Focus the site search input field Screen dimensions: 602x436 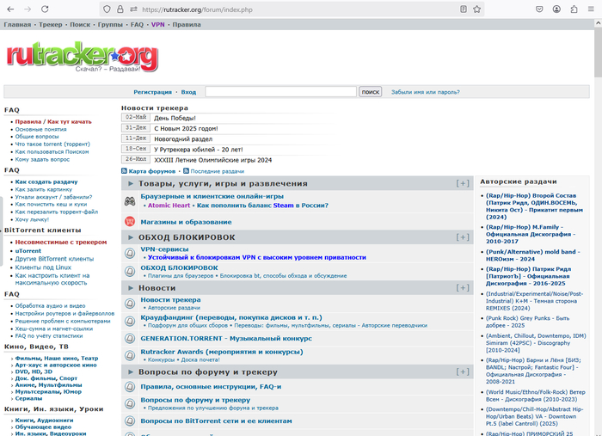[x=280, y=92]
